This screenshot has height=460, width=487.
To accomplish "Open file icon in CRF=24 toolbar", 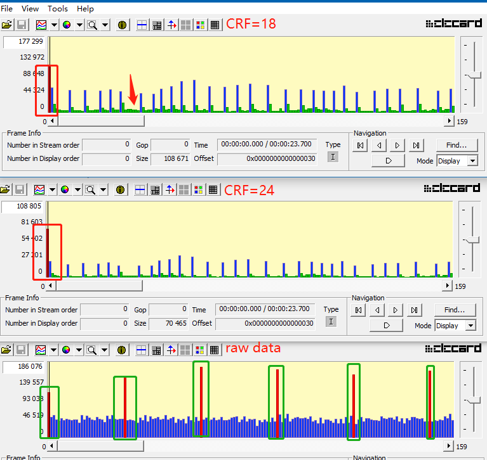I will 5,189.
